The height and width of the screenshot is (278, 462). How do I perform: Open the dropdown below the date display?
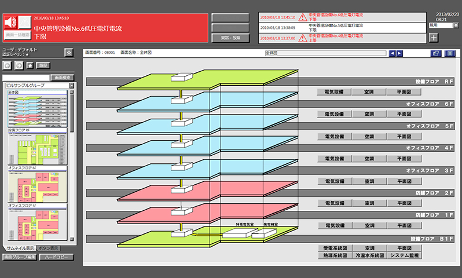coord(456,25)
